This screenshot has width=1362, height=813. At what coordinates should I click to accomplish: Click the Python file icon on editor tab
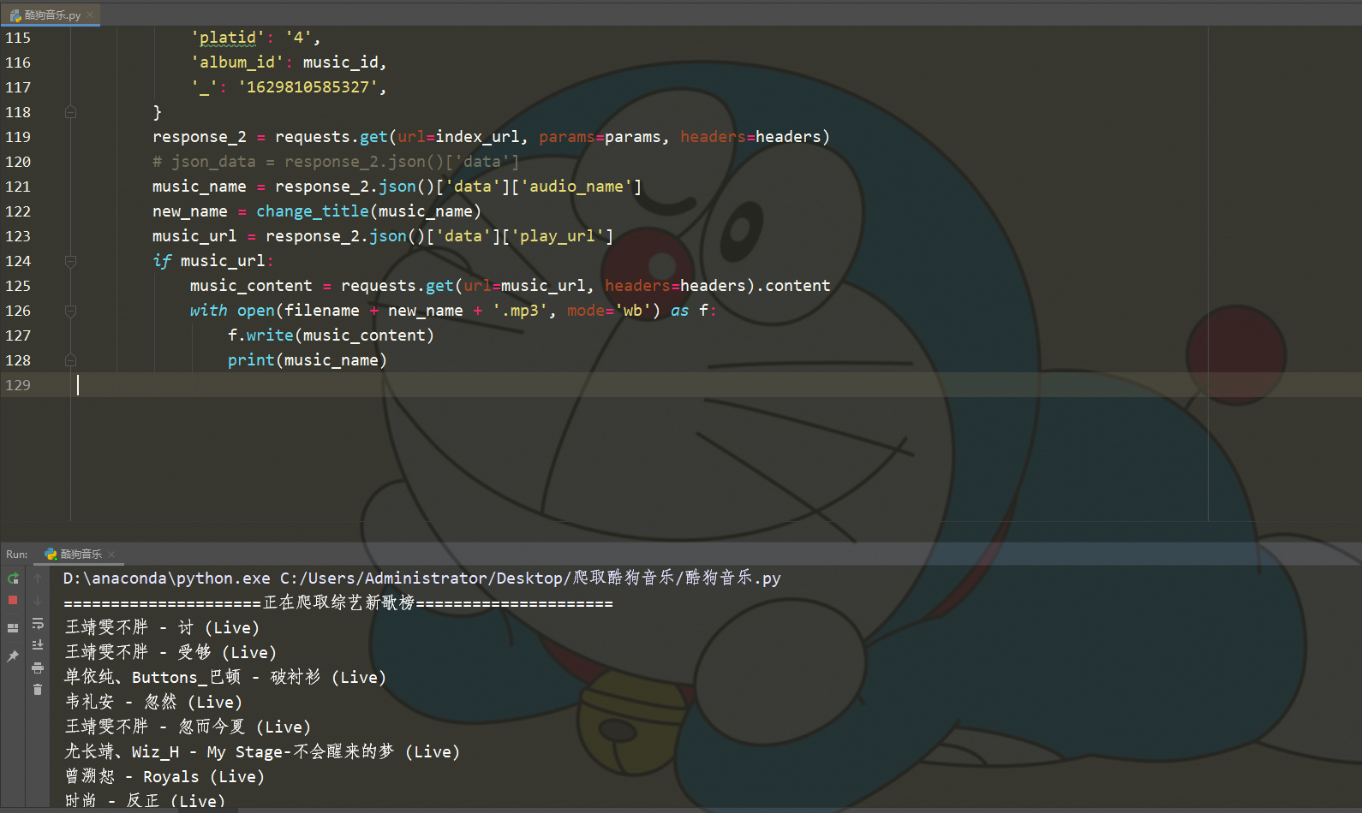point(15,15)
